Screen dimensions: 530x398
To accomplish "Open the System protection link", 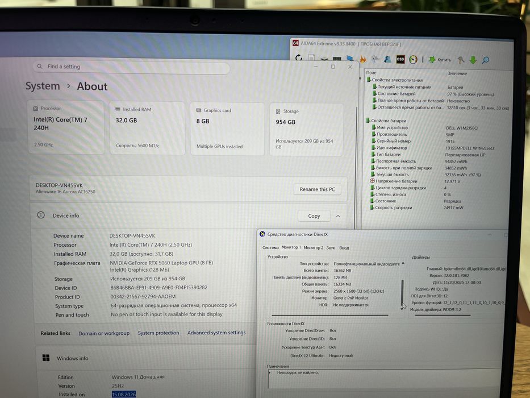I will point(158,333).
